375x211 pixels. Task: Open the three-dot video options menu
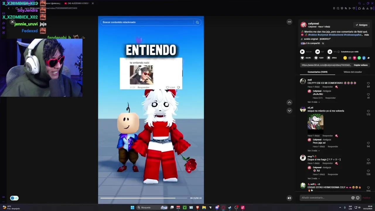289,22
